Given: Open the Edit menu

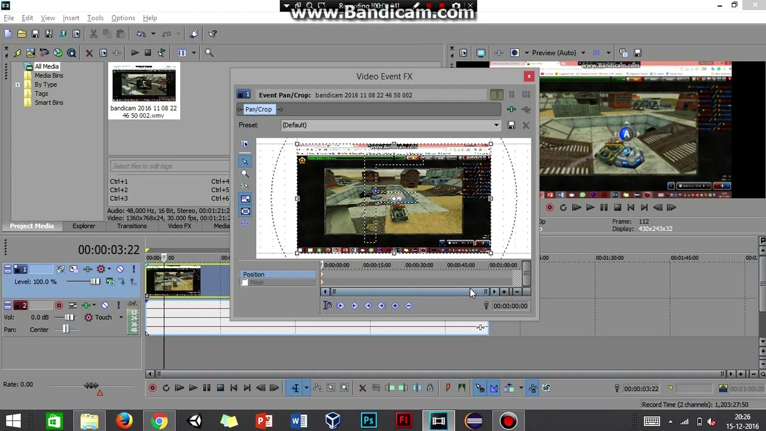Looking at the screenshot, I should pos(28,18).
